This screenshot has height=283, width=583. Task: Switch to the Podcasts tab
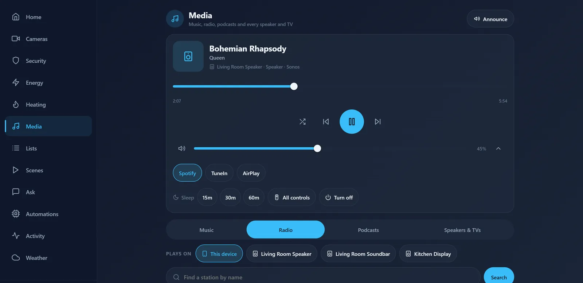coord(368,230)
